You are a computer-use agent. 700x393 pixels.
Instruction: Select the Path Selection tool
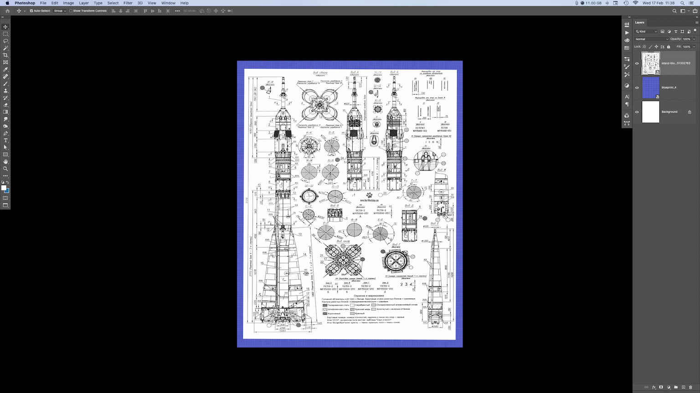point(5,147)
